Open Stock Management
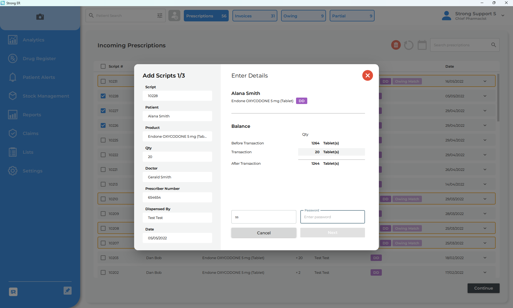This screenshot has height=308, width=513. click(46, 96)
